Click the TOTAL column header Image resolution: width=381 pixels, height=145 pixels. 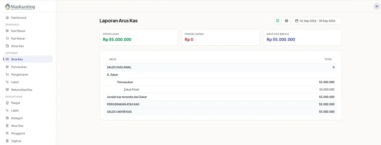click(328, 59)
